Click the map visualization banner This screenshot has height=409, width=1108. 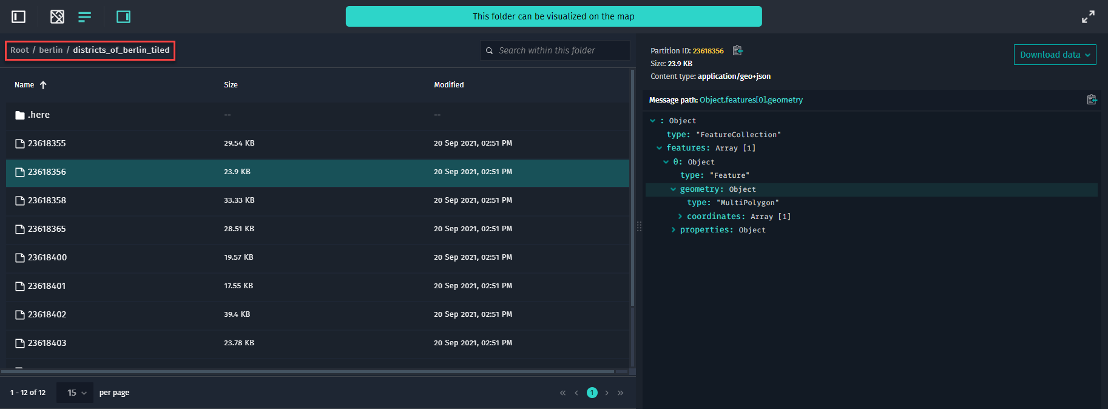tap(553, 16)
